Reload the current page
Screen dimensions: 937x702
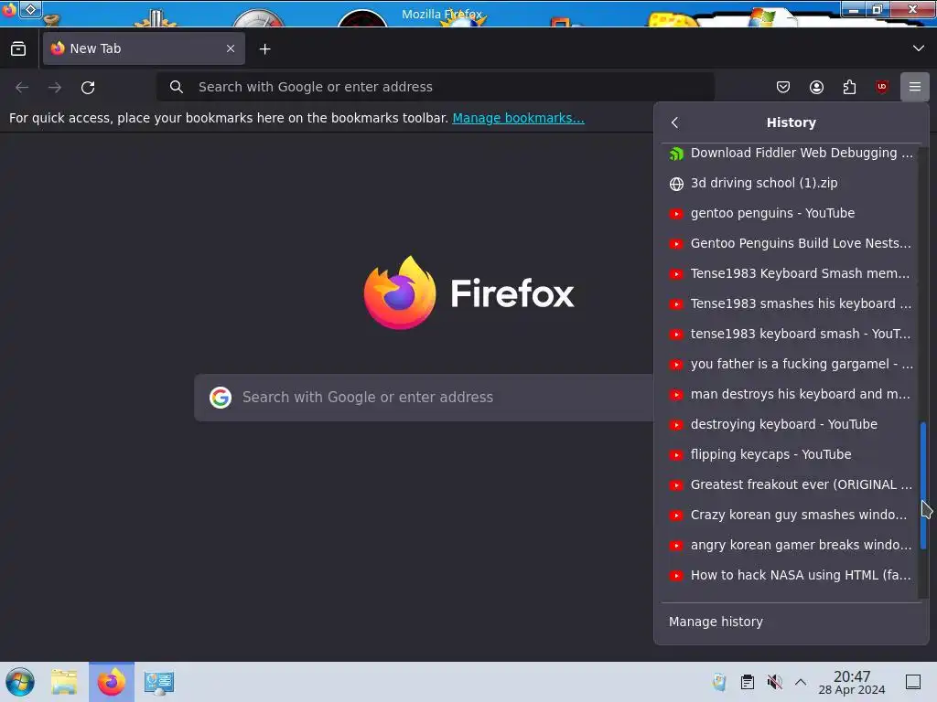88,87
